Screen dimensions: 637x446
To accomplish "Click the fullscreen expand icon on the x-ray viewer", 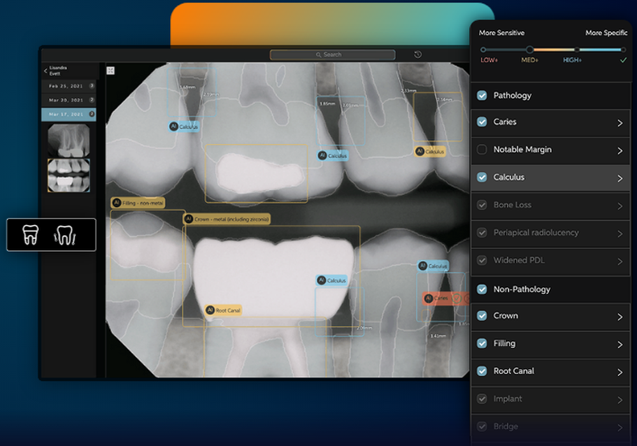I will (110, 71).
